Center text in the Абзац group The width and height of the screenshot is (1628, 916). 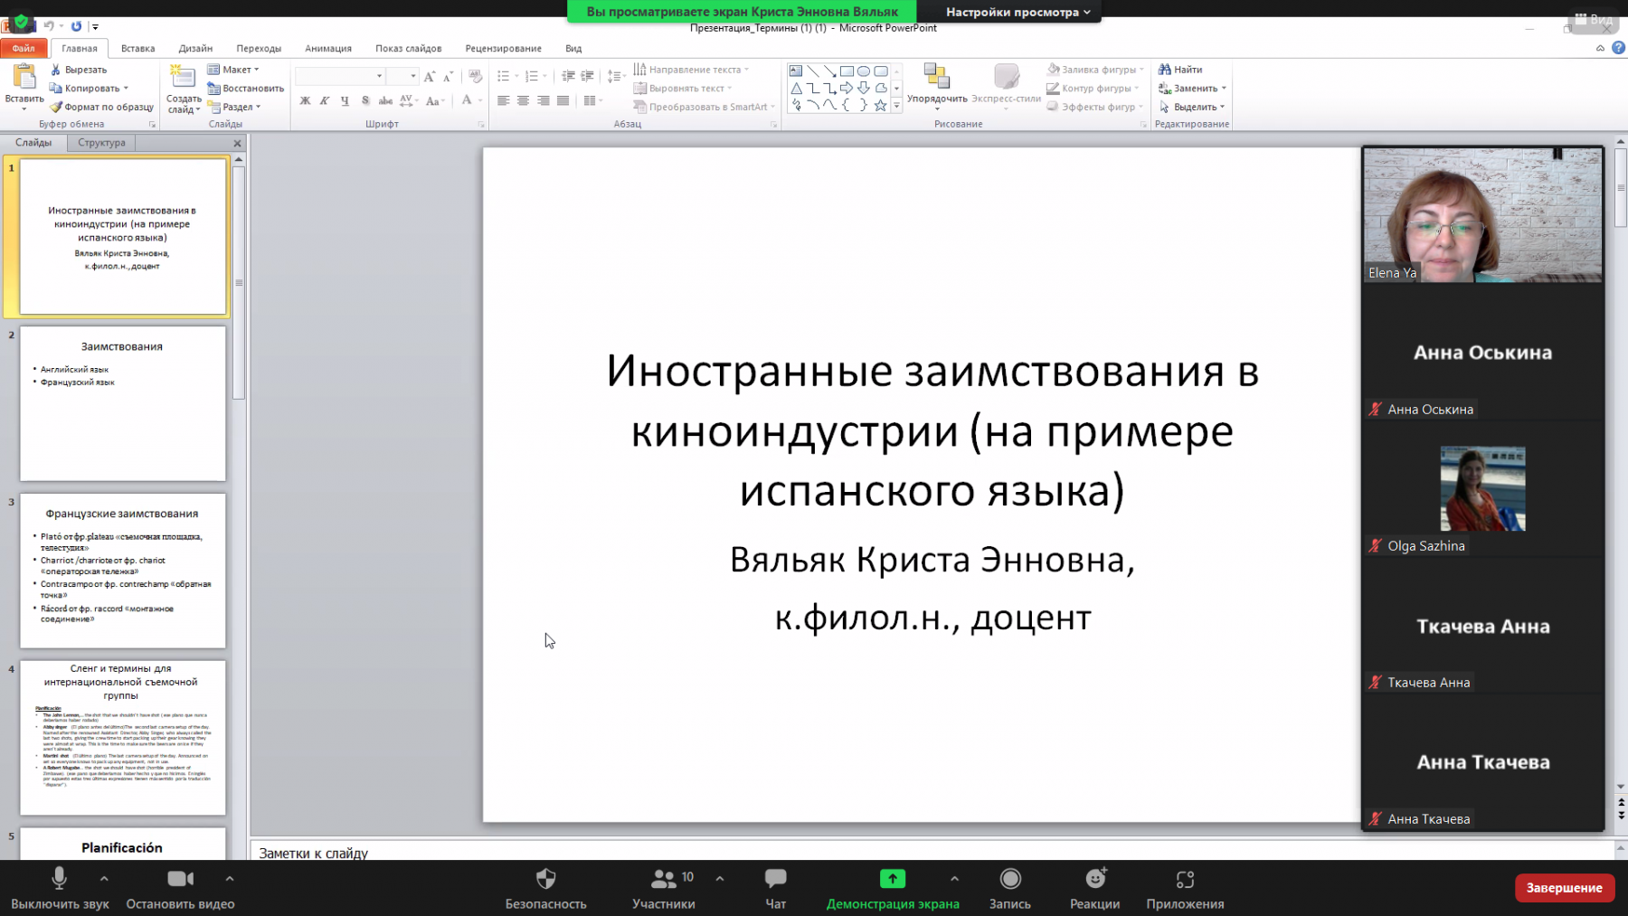[x=524, y=100]
